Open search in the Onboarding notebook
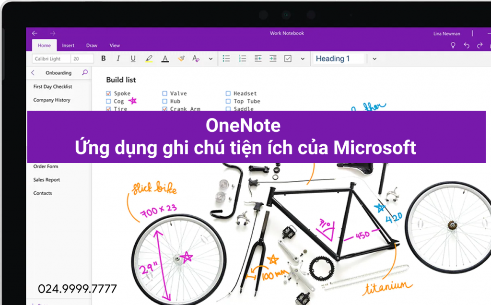 [x=85, y=72]
